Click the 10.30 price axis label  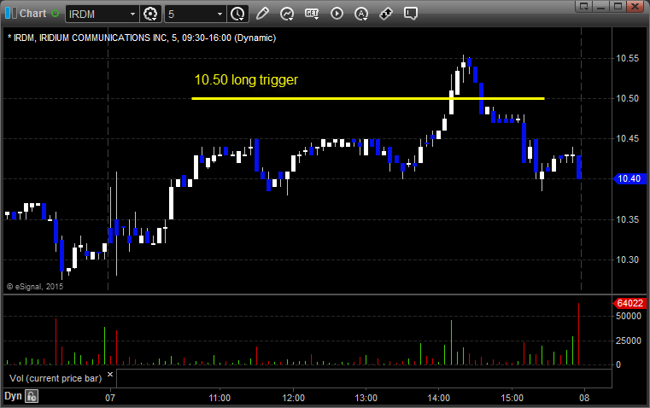(628, 259)
